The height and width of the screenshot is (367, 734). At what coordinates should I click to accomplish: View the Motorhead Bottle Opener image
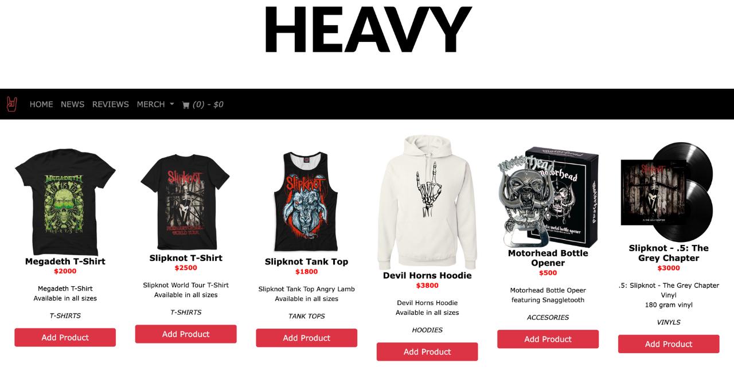pos(548,196)
